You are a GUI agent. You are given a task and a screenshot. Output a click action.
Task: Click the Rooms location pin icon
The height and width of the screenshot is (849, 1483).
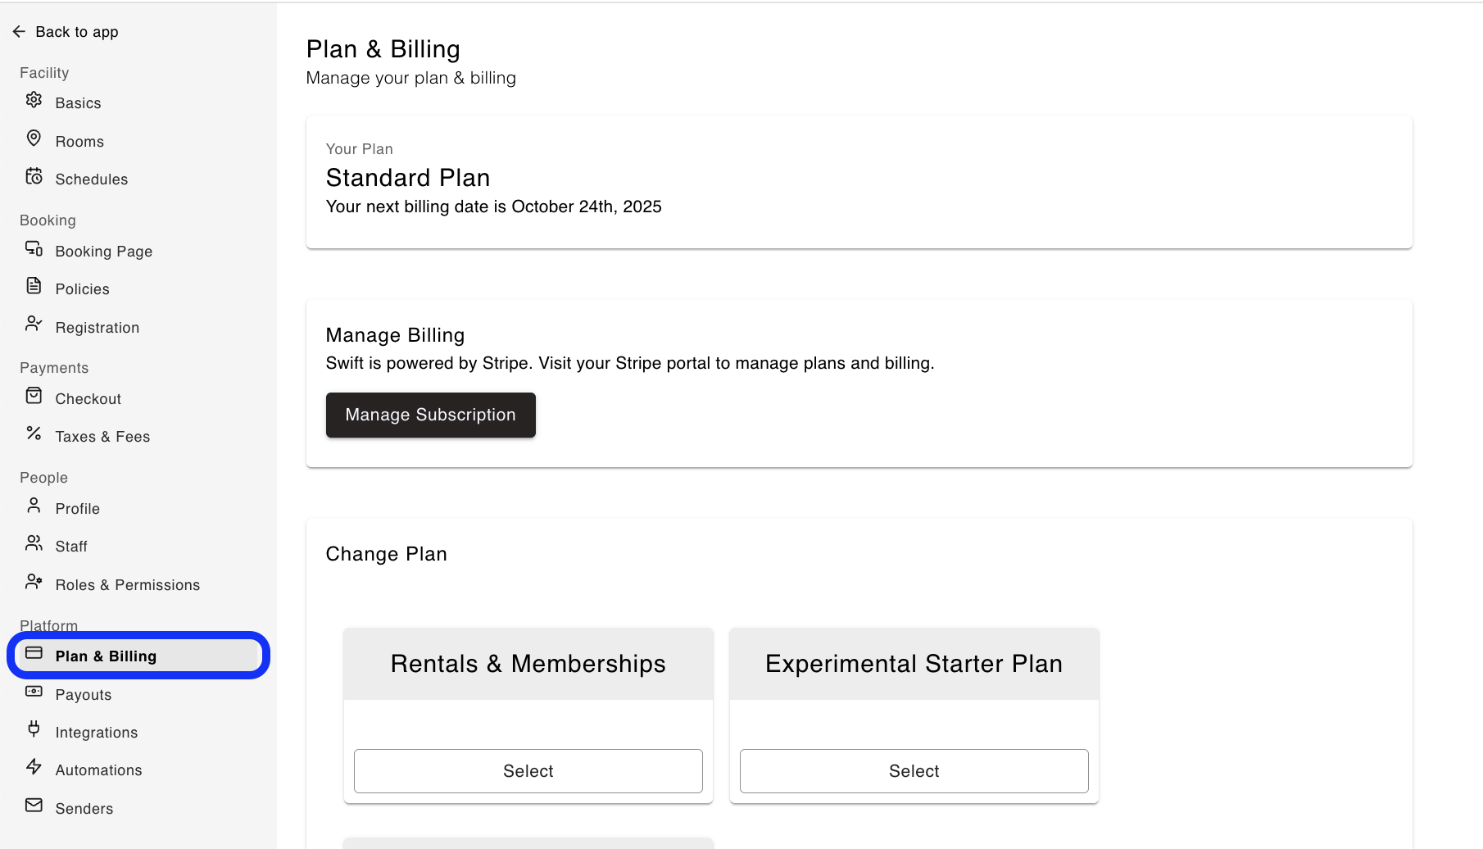[x=34, y=138]
